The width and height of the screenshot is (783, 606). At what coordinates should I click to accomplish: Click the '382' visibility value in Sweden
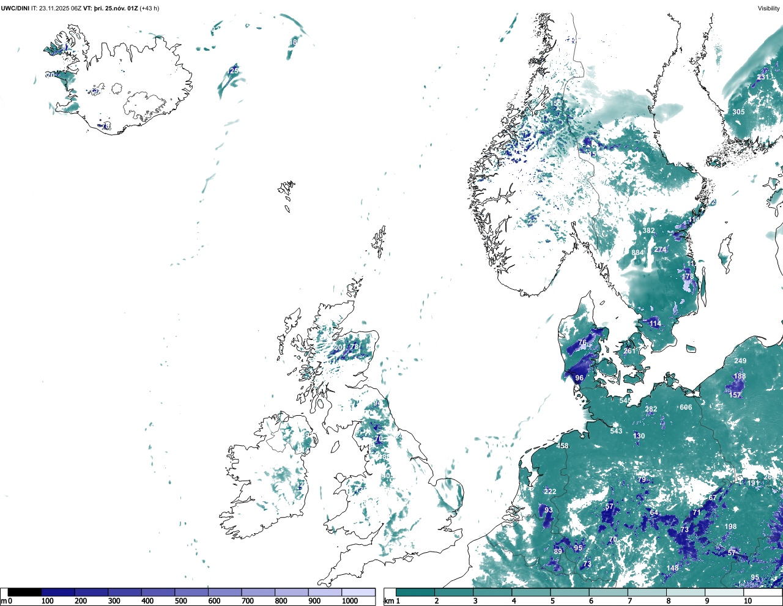(x=648, y=231)
